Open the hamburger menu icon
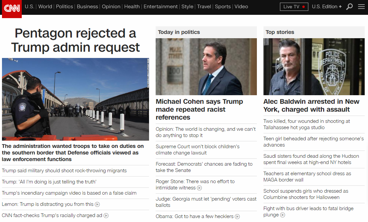 [361, 7]
